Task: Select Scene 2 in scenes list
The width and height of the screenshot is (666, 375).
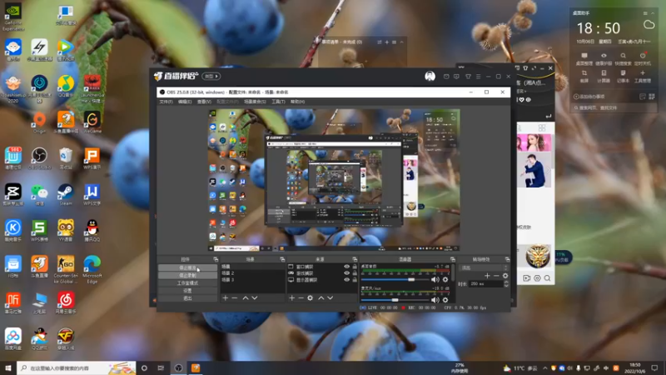Action: click(x=252, y=273)
